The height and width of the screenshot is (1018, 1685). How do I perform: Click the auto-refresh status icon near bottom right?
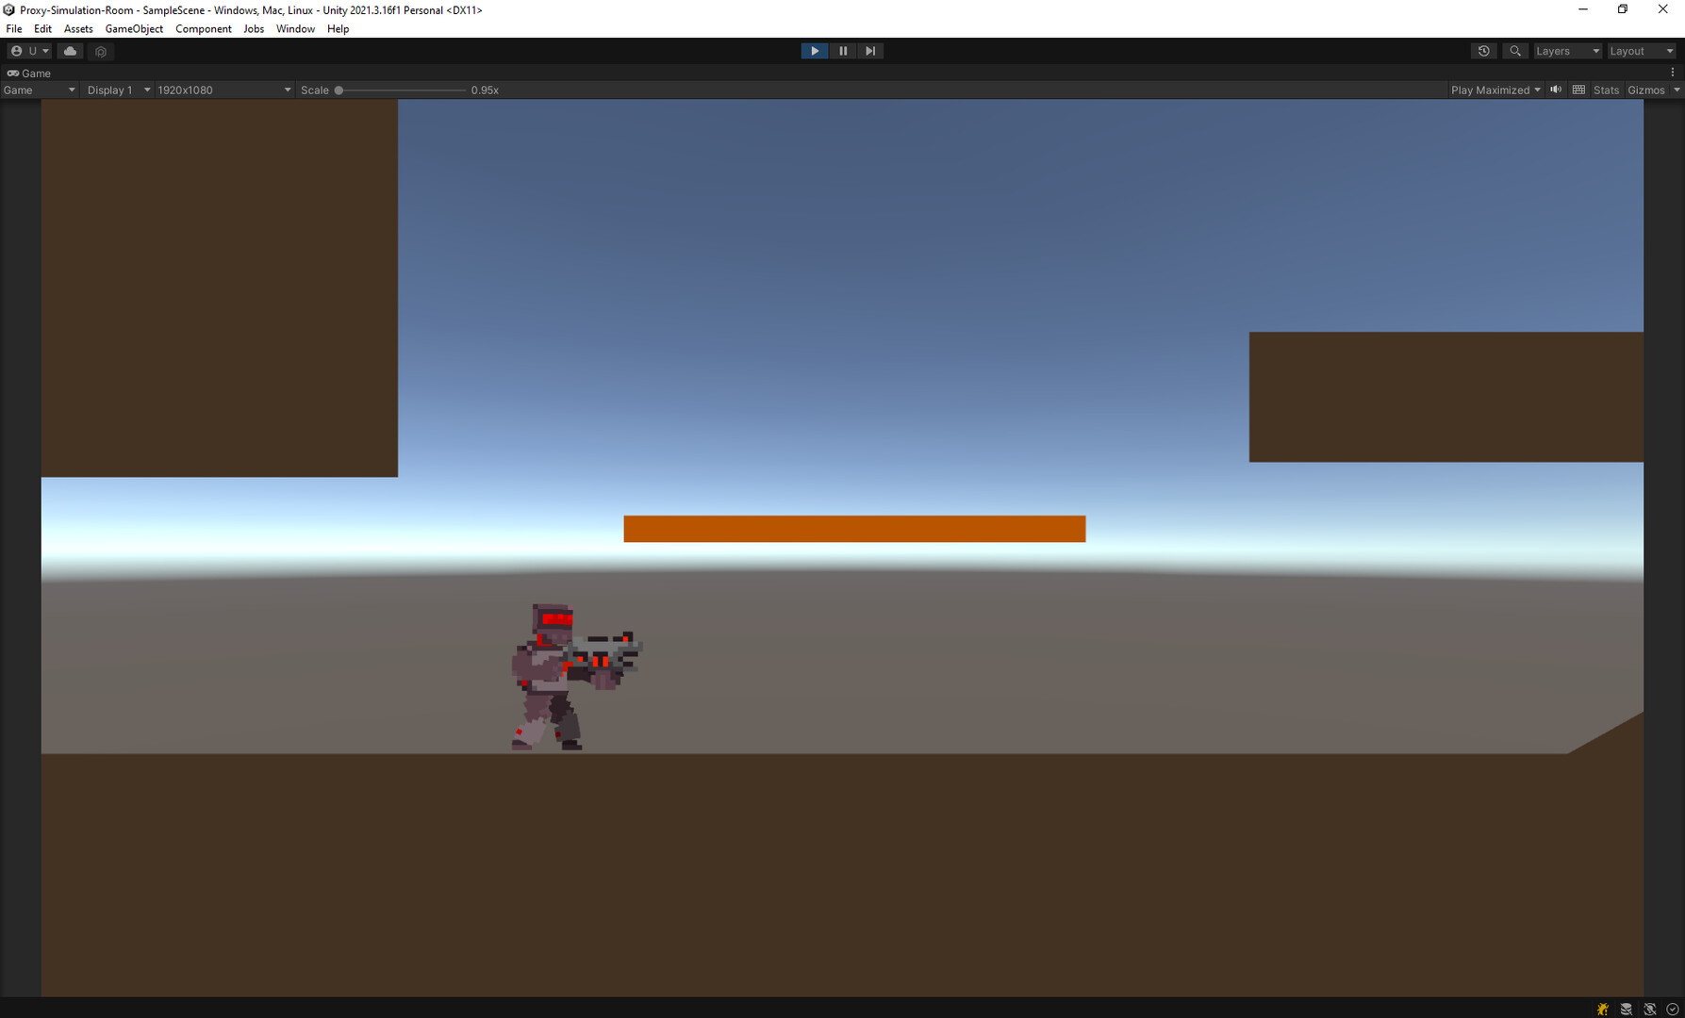pos(1648,1009)
